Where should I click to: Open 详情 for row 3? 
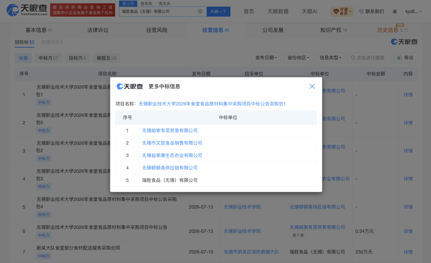(408, 151)
